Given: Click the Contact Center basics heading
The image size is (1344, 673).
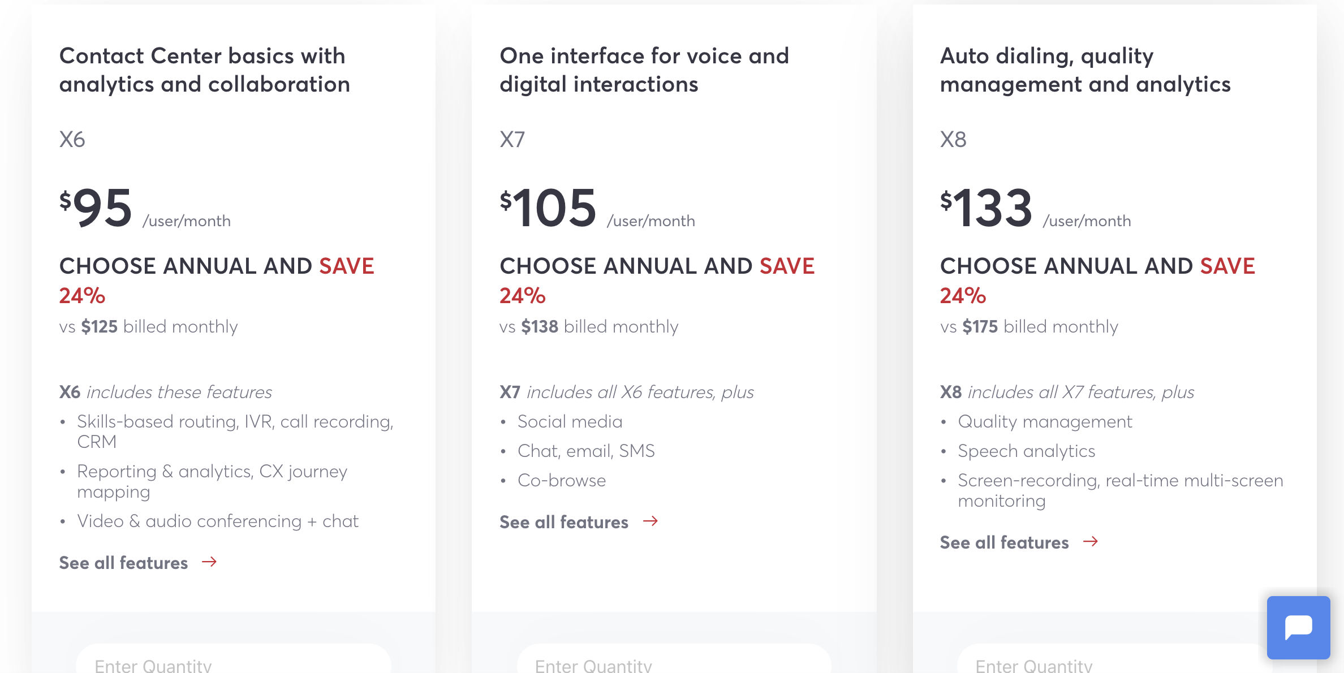Looking at the screenshot, I should click(x=205, y=70).
